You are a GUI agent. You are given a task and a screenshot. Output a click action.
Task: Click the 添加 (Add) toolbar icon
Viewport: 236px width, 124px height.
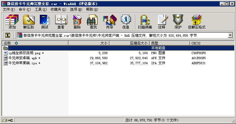coord(12,22)
